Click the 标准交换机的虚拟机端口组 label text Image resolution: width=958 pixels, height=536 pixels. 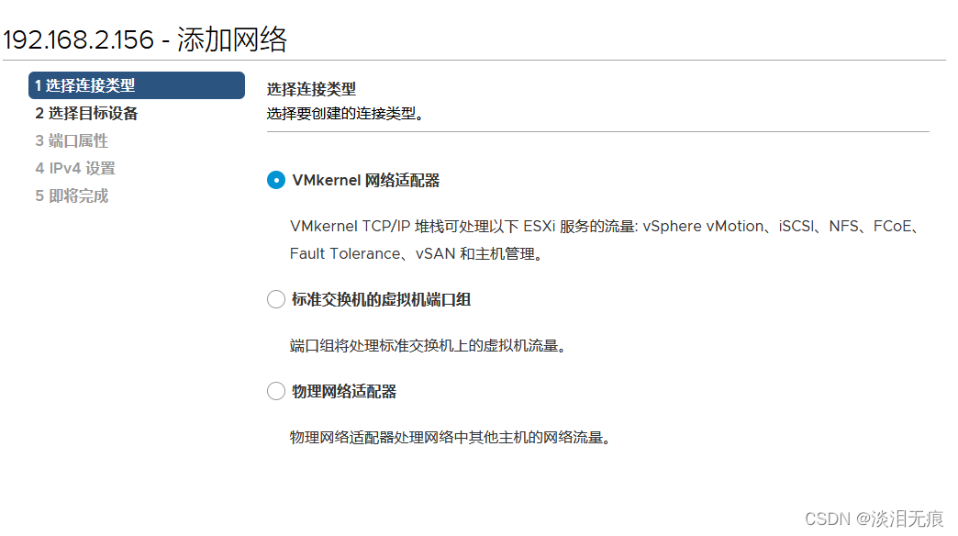(x=383, y=299)
